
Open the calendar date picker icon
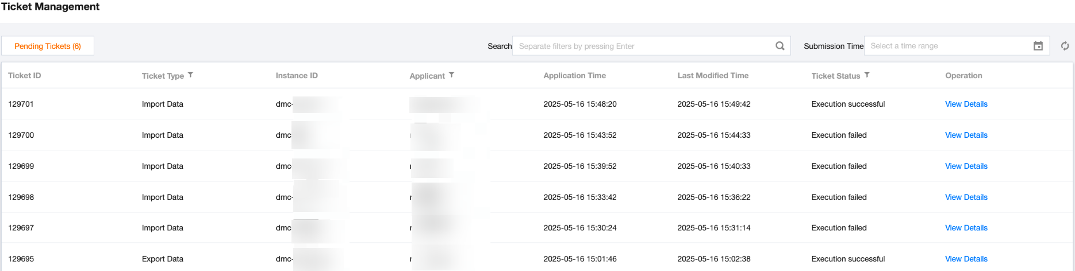1038,46
